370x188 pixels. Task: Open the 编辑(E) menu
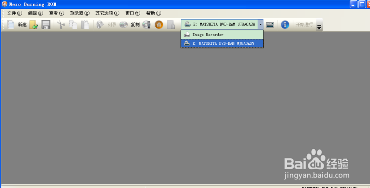tap(36, 13)
